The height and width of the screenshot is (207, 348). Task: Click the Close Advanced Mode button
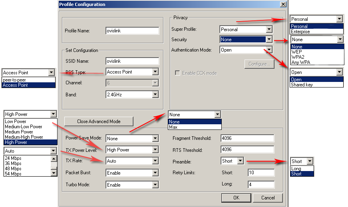99,121
